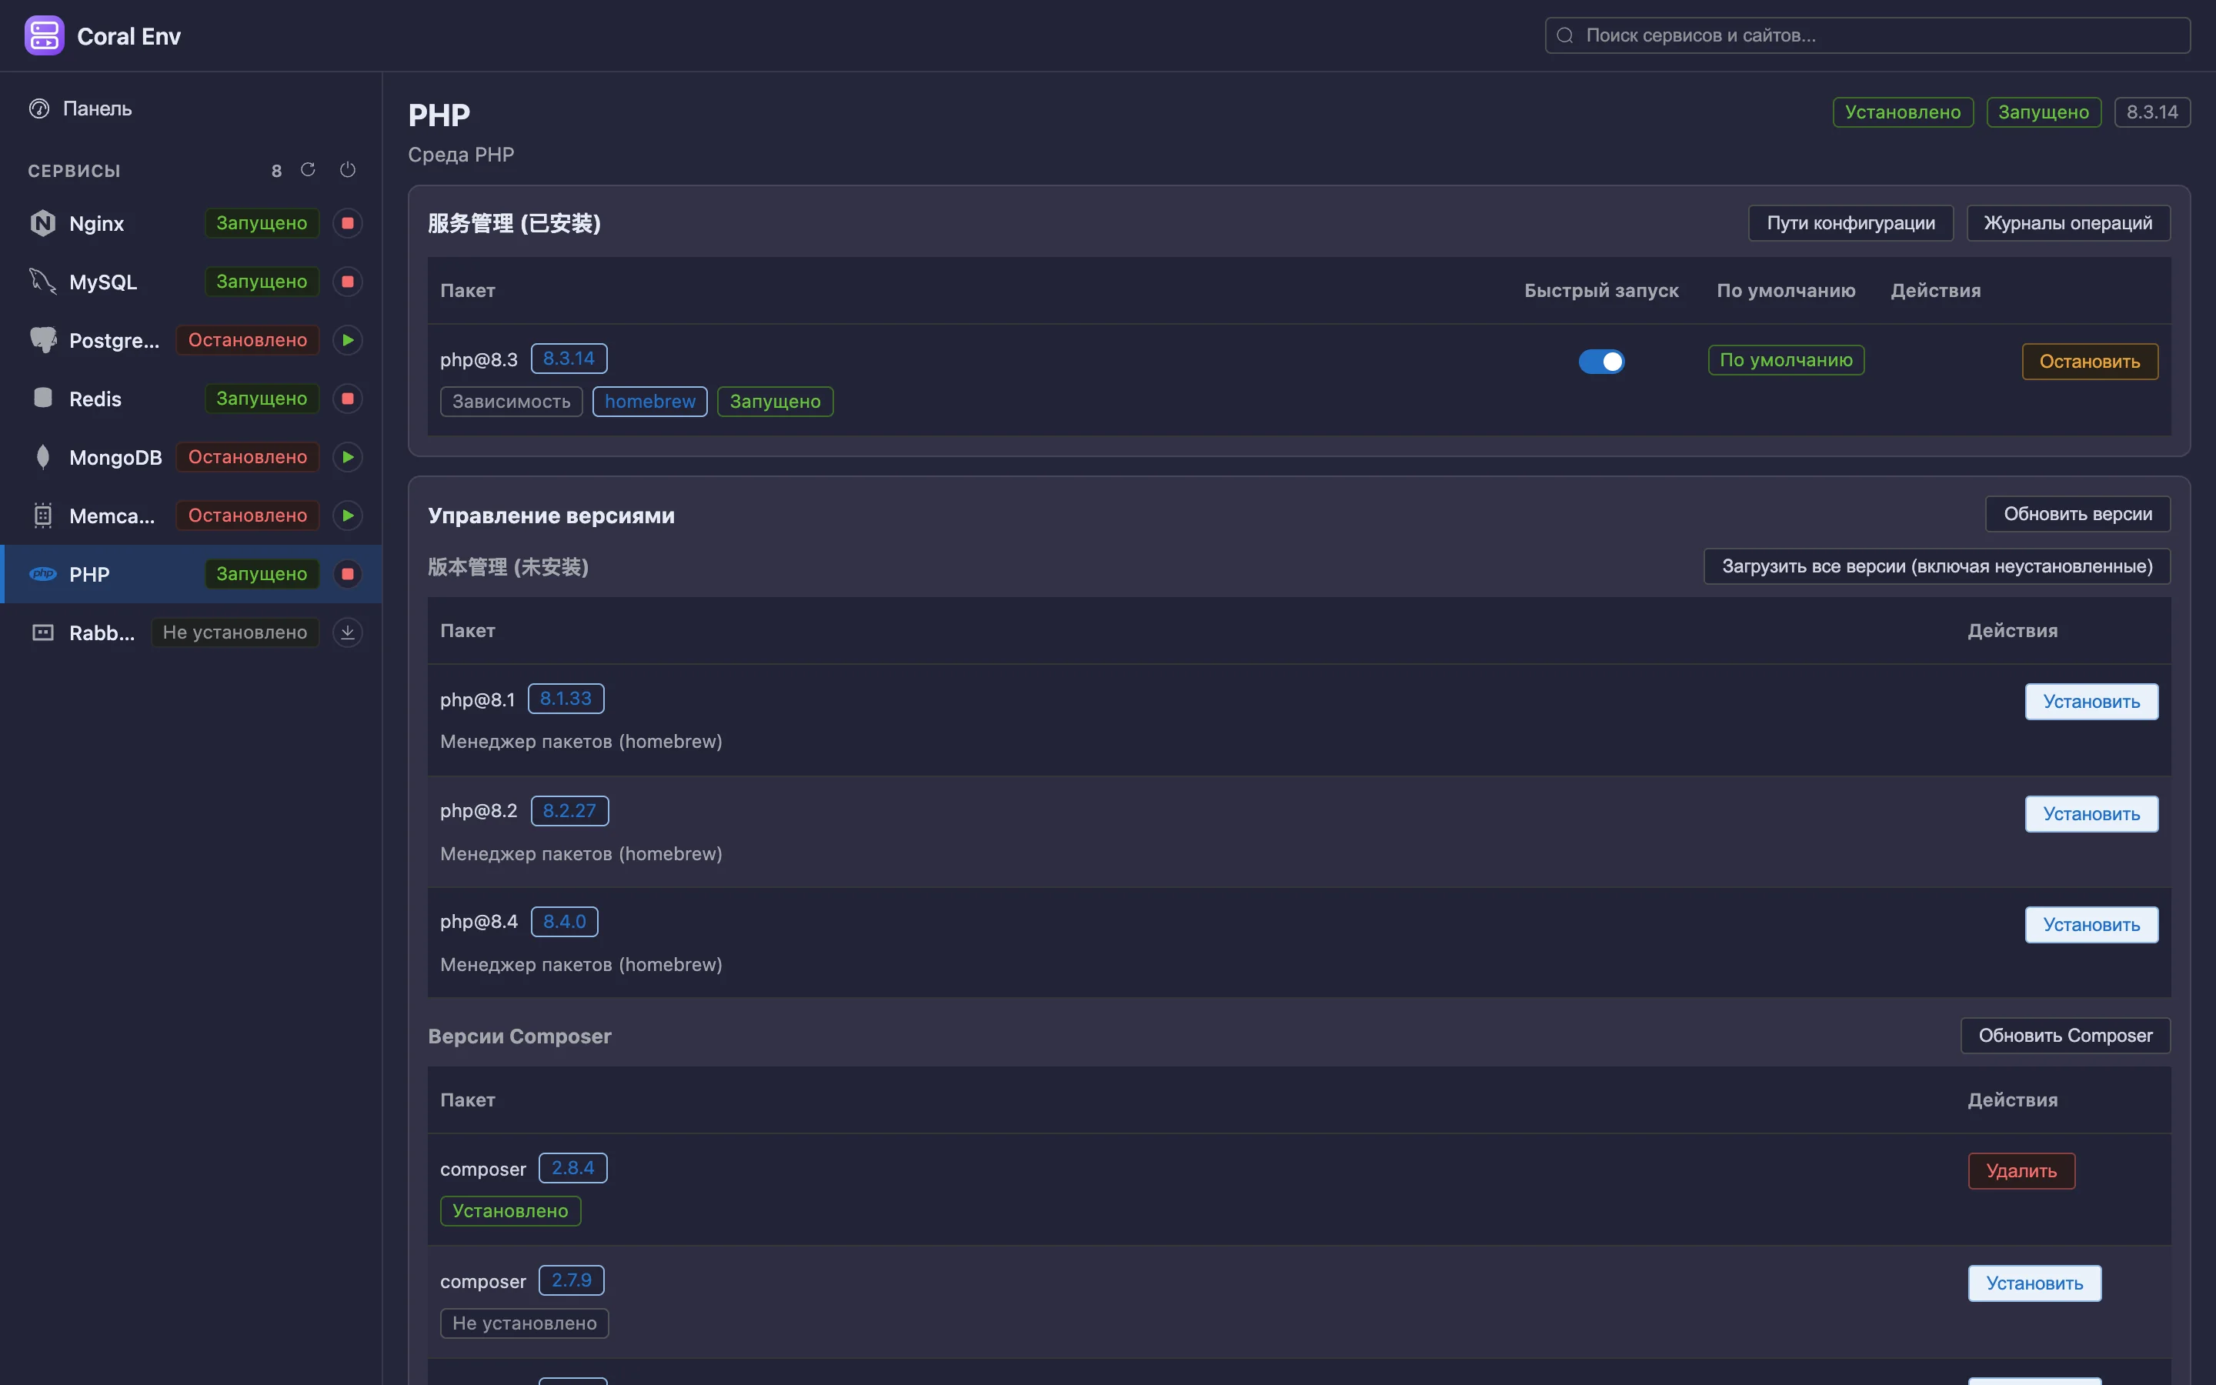Start PostgreSQL with the green play icon
2216x1385 pixels.
pos(347,341)
